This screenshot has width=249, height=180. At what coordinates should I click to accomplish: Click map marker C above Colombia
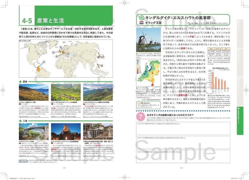click(44, 62)
